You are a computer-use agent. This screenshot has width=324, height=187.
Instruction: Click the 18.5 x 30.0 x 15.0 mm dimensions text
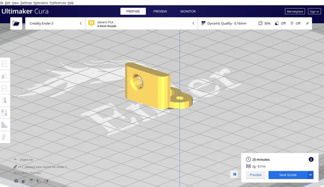[27, 173]
